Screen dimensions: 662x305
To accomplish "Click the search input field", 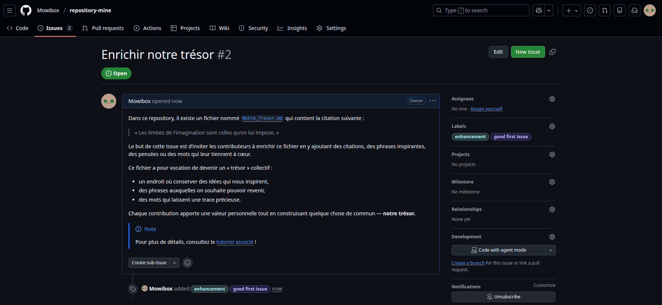I will (481, 10).
